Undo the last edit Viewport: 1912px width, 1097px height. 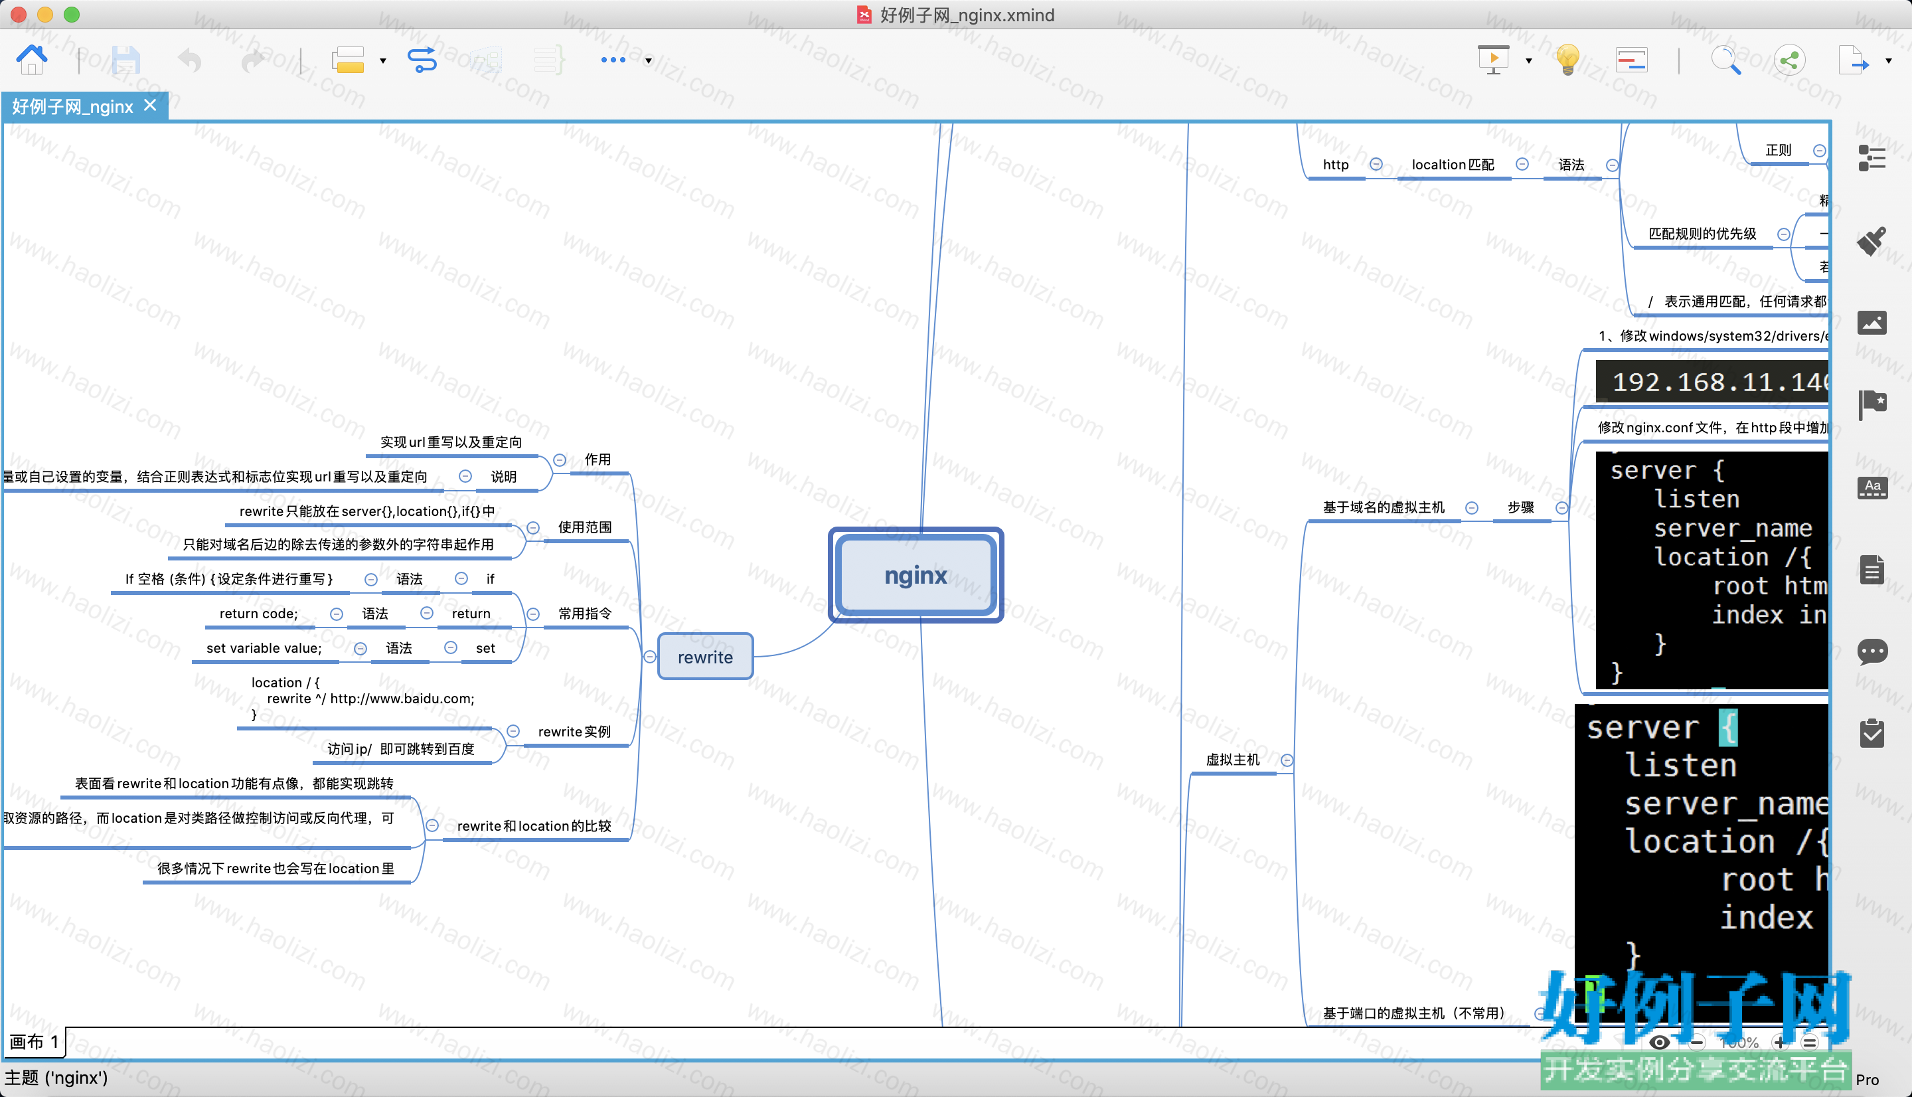tap(189, 60)
